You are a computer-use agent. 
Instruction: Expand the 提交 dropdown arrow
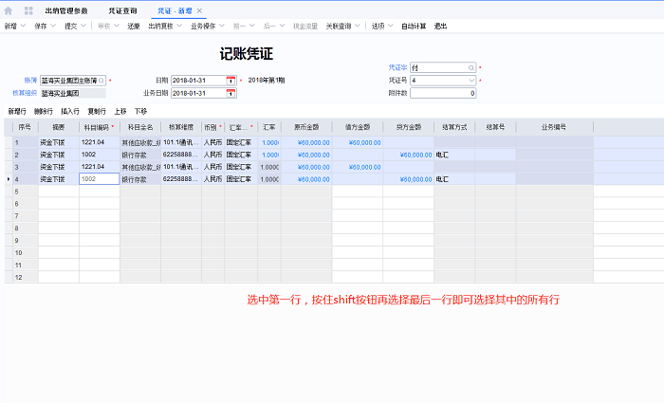pos(83,26)
